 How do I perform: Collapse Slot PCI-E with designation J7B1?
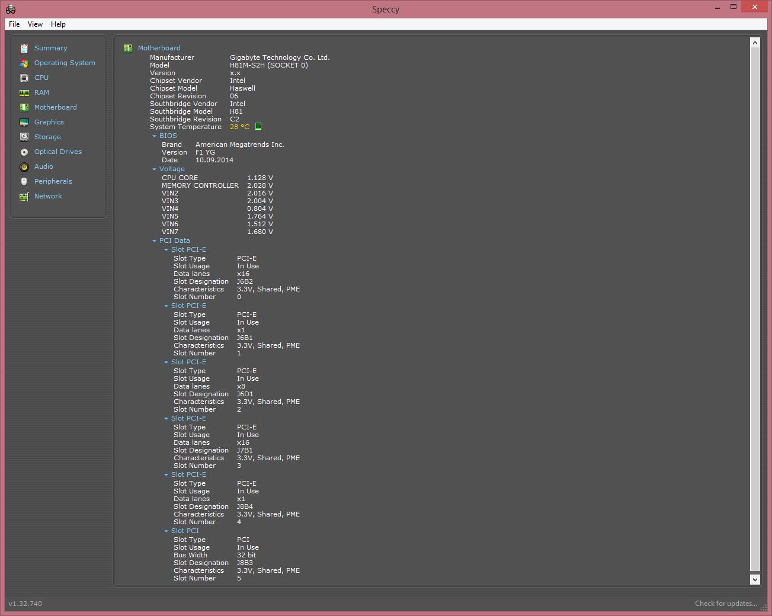pyautogui.click(x=166, y=419)
